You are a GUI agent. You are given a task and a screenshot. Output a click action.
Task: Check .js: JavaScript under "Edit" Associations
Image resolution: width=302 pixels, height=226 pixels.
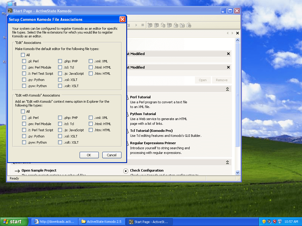tap(60, 73)
